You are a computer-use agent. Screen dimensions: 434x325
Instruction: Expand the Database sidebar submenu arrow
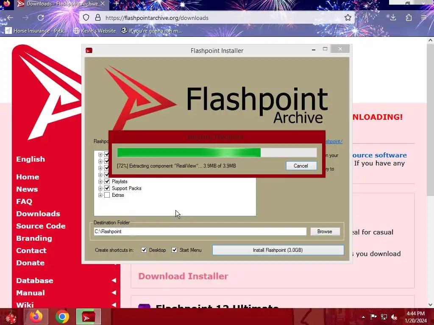click(114, 281)
